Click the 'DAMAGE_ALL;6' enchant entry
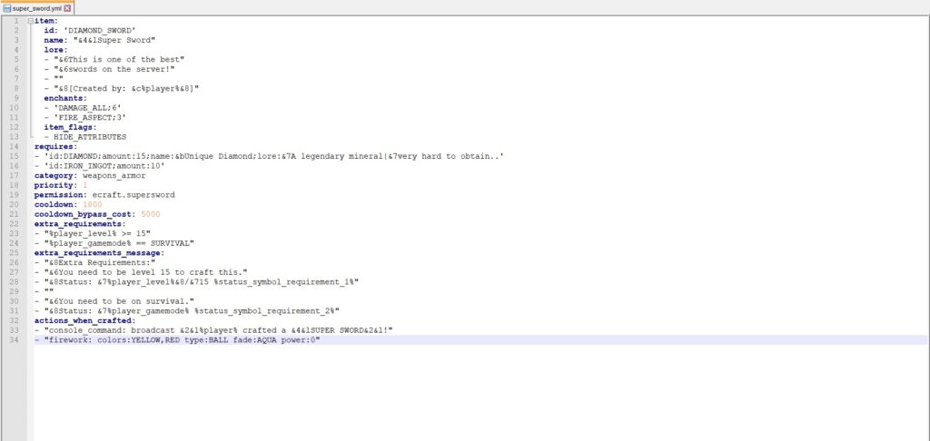930x441 pixels. pos(83,108)
